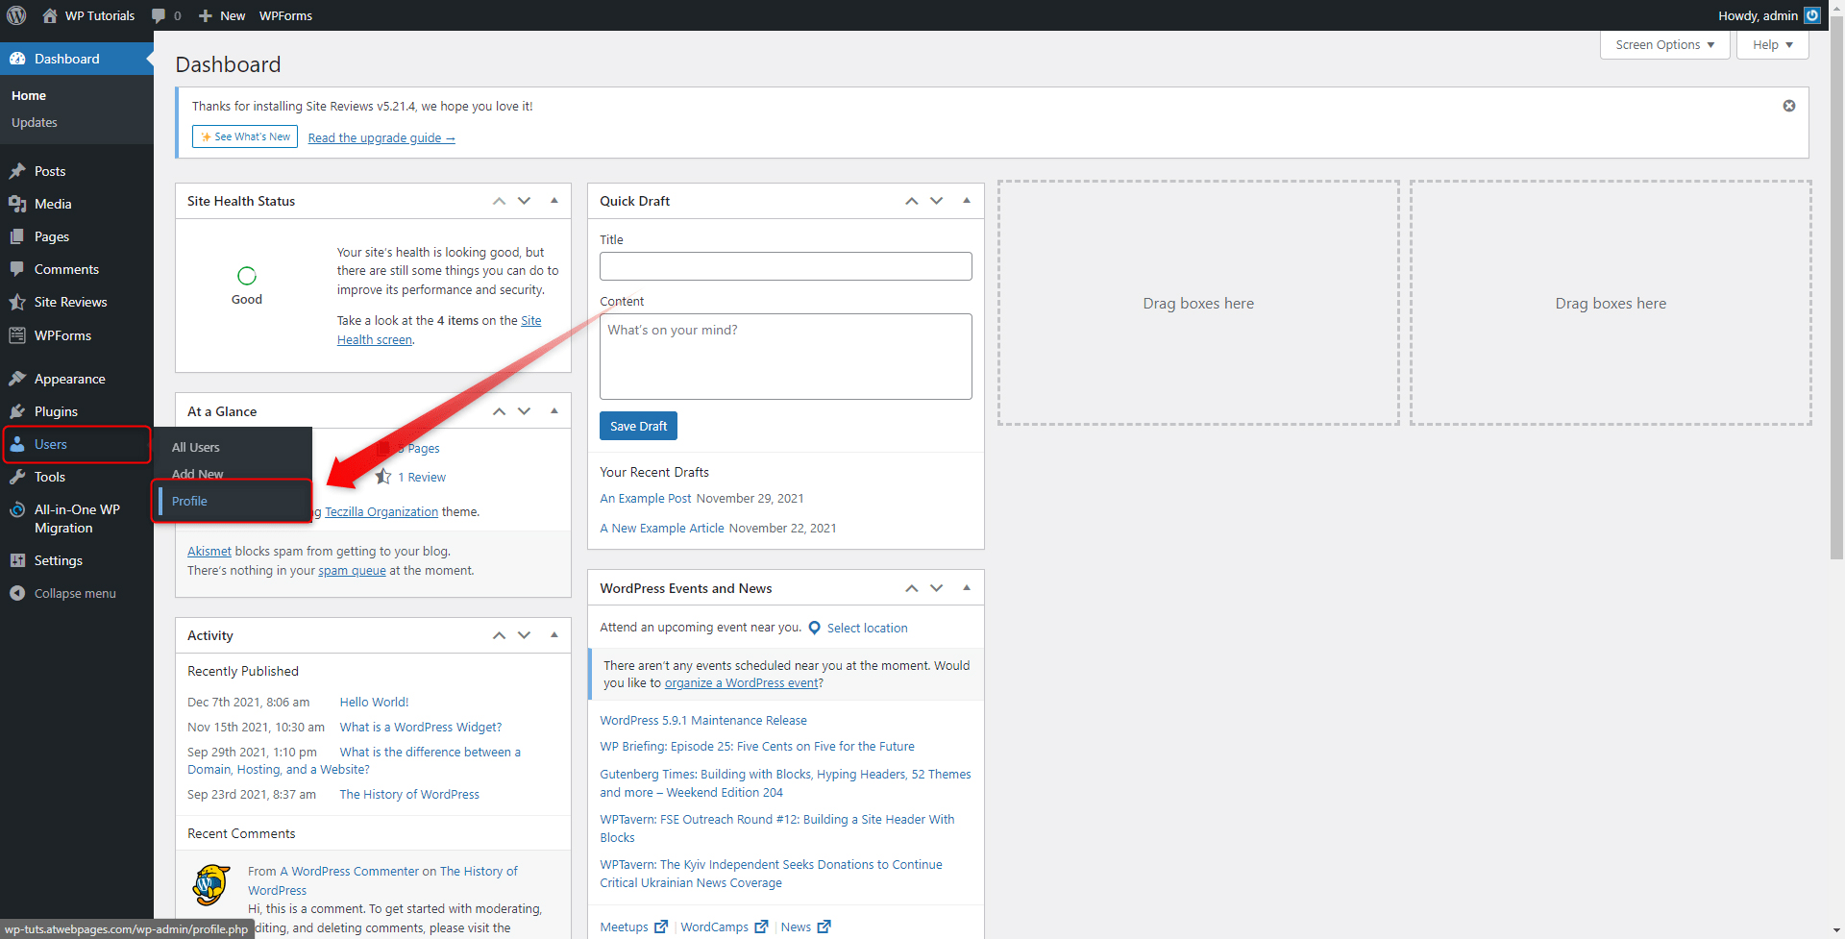Click Select location link
The height and width of the screenshot is (939, 1845).
(x=867, y=628)
